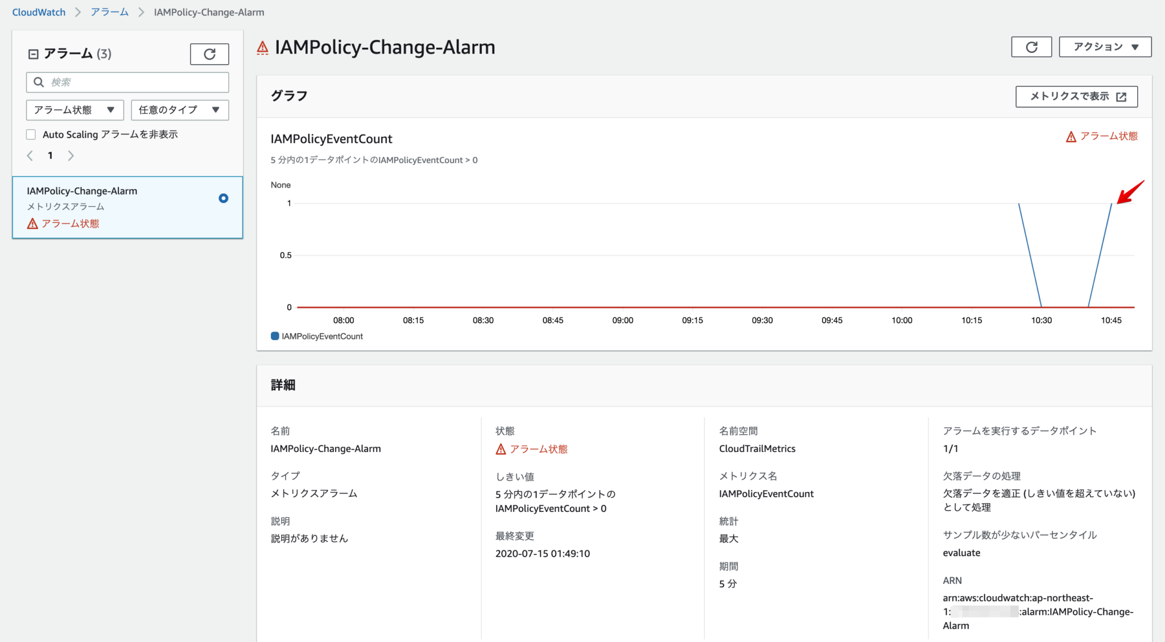Select the radio indicator on IAMPolicy-Change-Alarm entry

[223, 198]
